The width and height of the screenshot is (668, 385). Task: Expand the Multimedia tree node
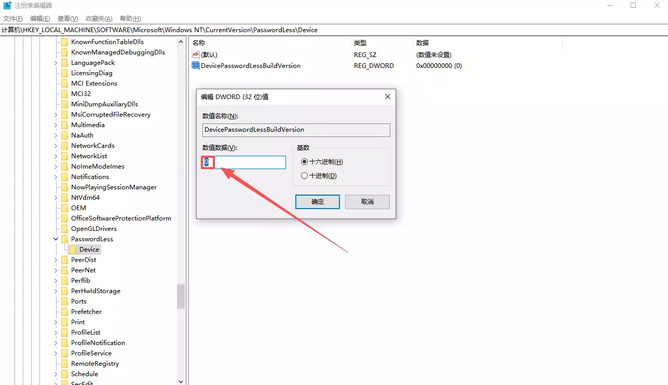point(56,125)
